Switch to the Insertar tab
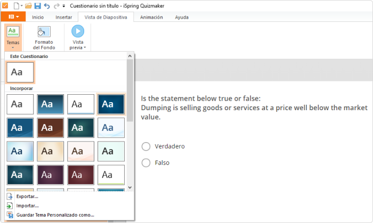 coord(64,17)
